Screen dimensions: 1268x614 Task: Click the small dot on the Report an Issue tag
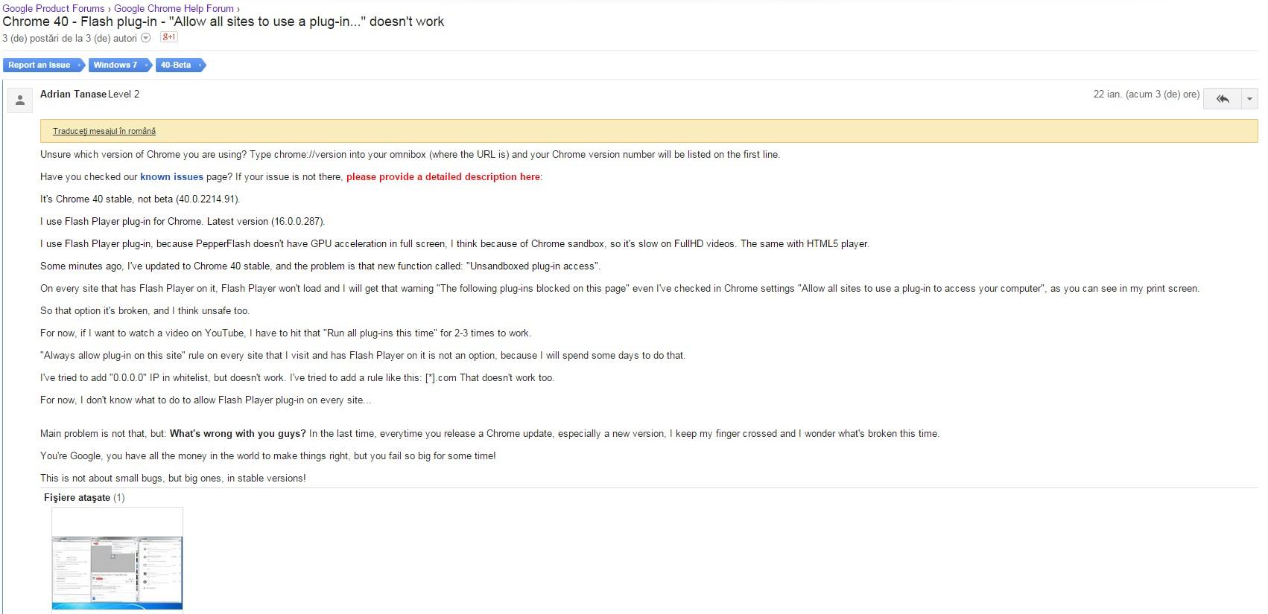tap(78, 65)
